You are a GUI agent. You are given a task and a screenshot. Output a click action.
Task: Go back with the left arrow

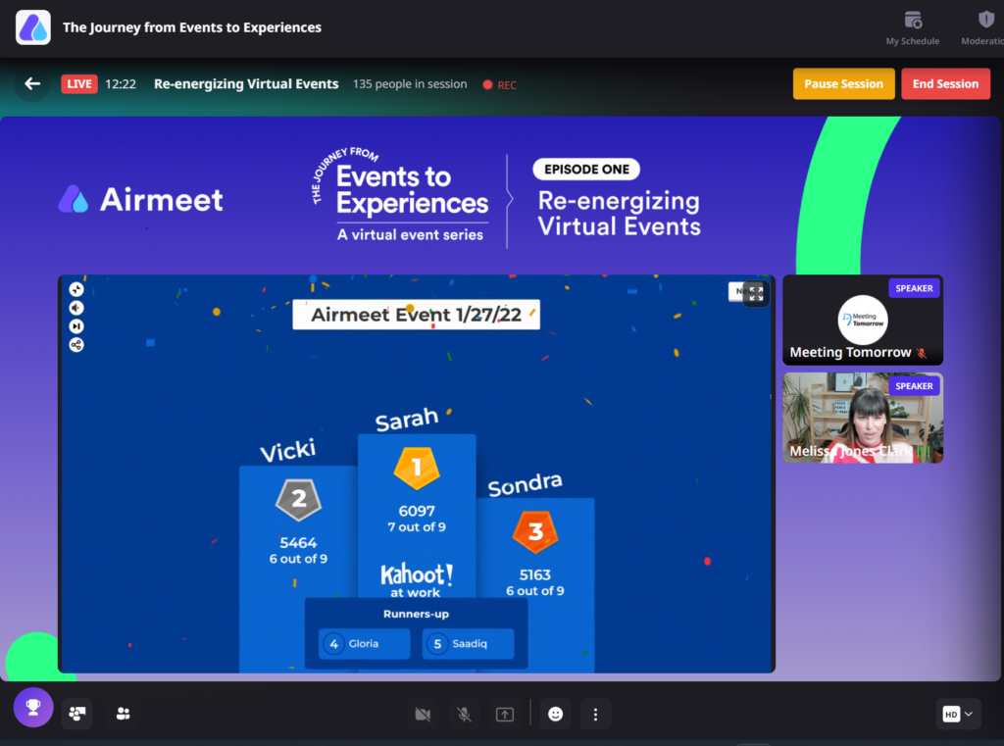click(x=32, y=84)
